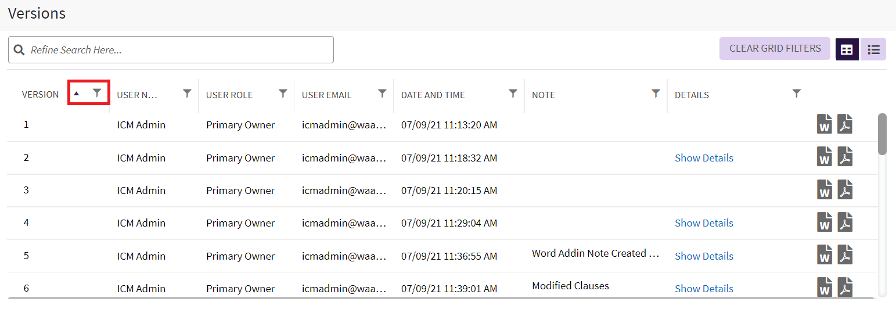Show Details for version 2

(x=704, y=158)
